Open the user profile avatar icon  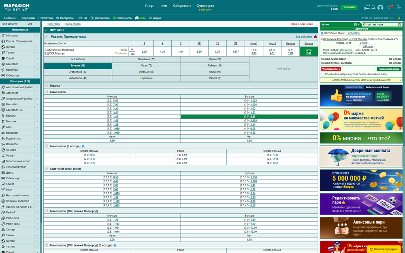(380, 7)
